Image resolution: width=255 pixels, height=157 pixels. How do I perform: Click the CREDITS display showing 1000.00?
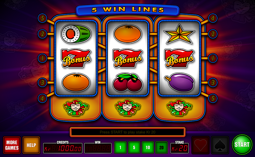click(63, 148)
